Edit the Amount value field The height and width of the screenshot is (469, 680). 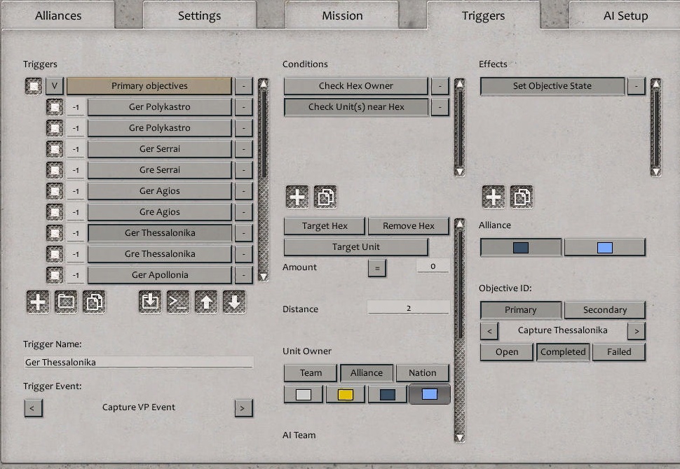click(433, 266)
